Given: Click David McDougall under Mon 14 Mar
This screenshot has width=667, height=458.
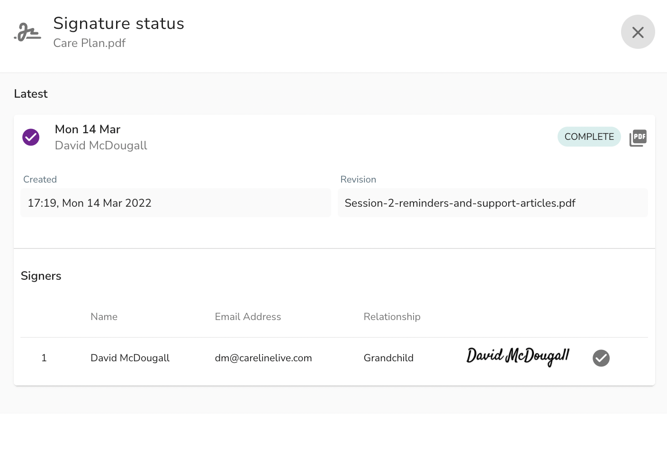Looking at the screenshot, I should [101, 146].
